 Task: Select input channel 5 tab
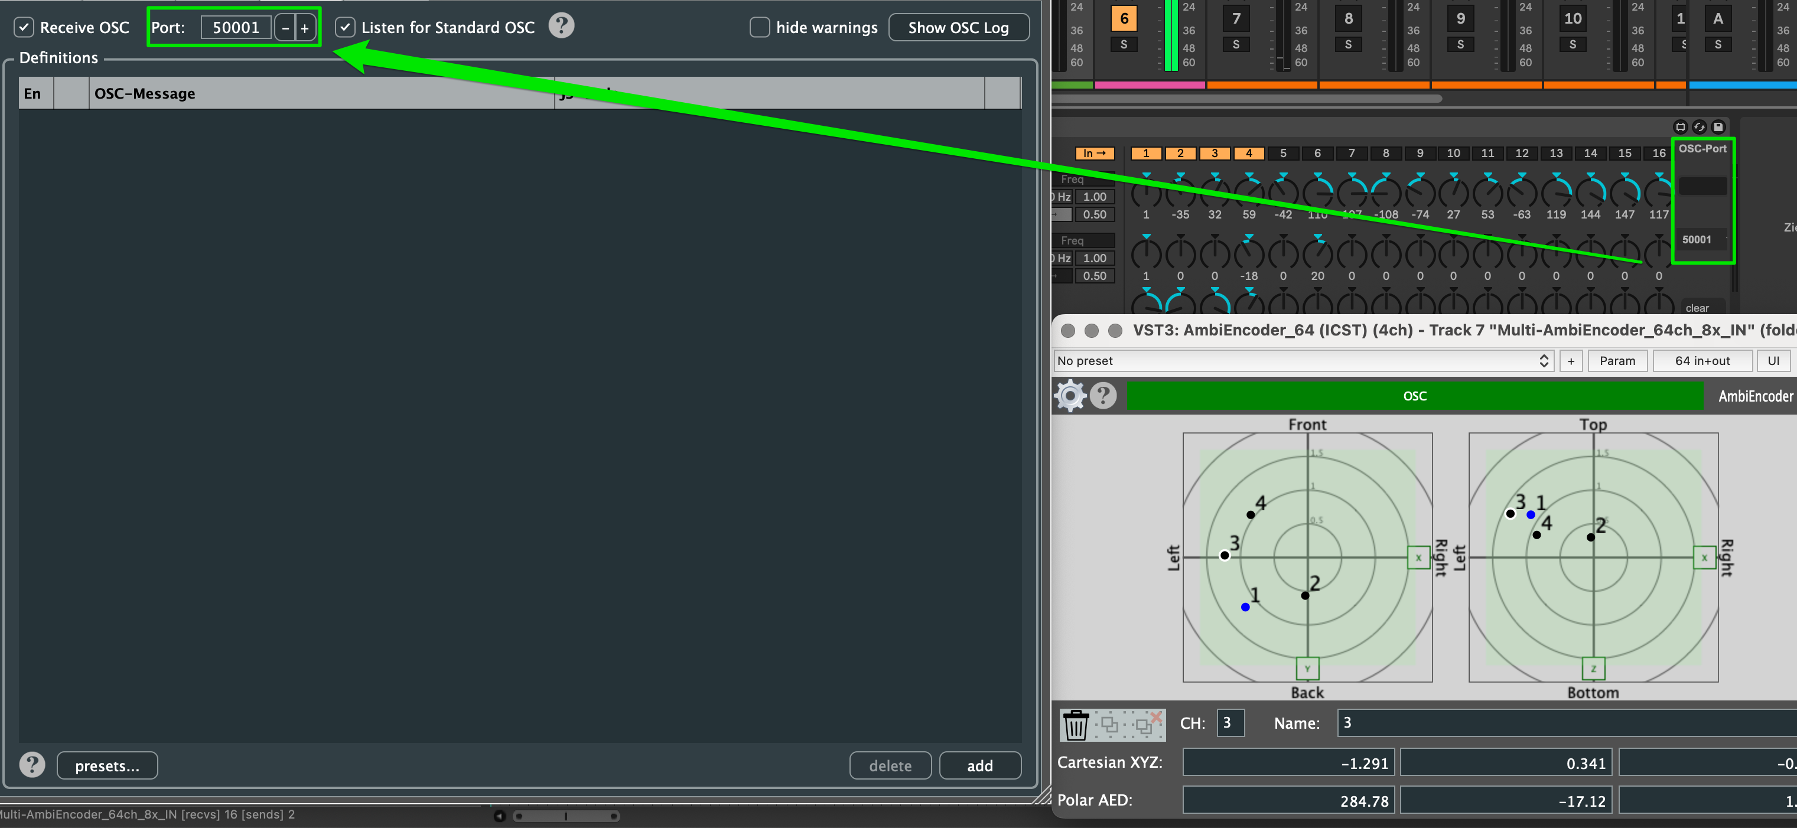(1283, 154)
